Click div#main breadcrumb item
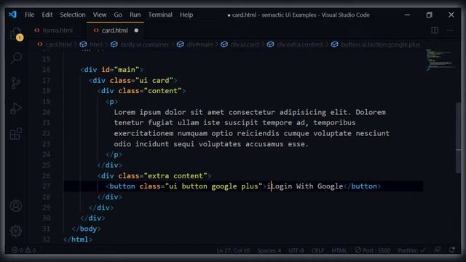466x262 pixels. pyautogui.click(x=200, y=44)
